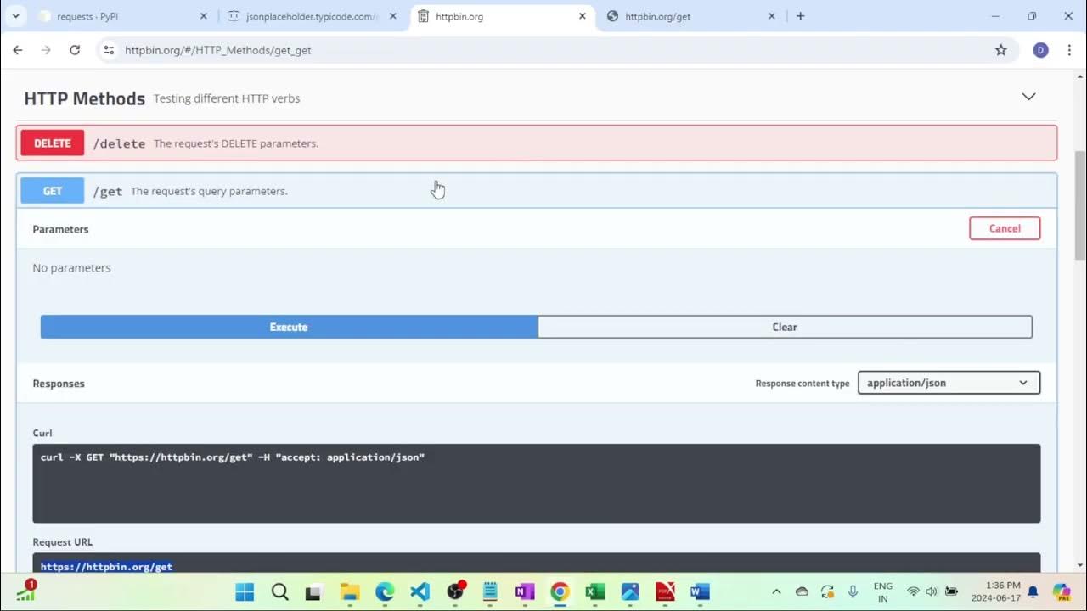Click the red DELETE method badge

53,143
